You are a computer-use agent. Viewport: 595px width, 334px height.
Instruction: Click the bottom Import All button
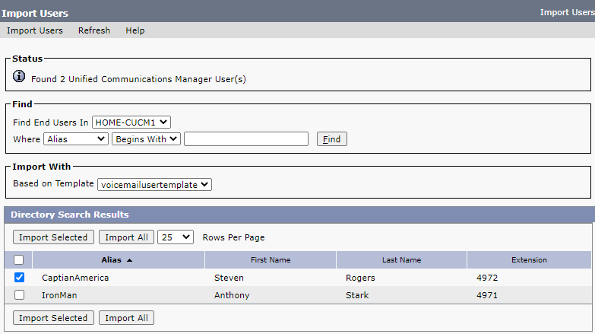point(126,318)
